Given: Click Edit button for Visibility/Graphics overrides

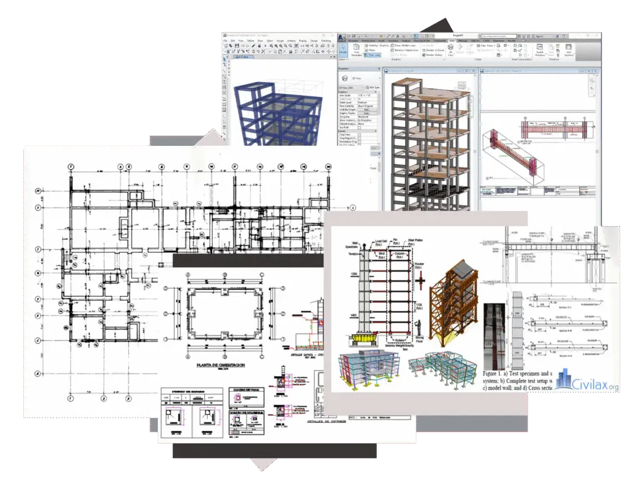Looking at the screenshot, I should tap(367, 110).
